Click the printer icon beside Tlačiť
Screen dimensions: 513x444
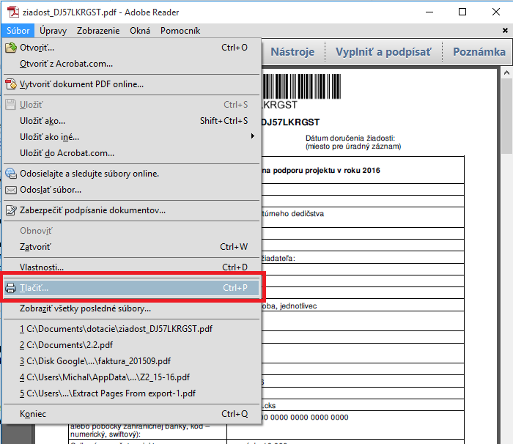[x=11, y=288]
